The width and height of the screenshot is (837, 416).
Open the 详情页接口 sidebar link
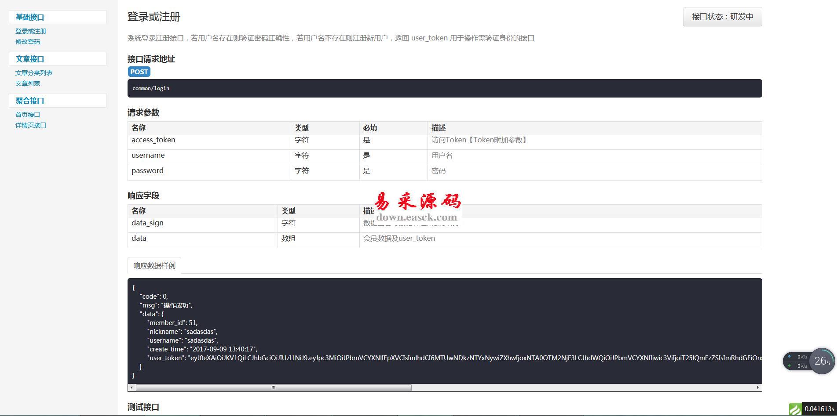coord(31,125)
